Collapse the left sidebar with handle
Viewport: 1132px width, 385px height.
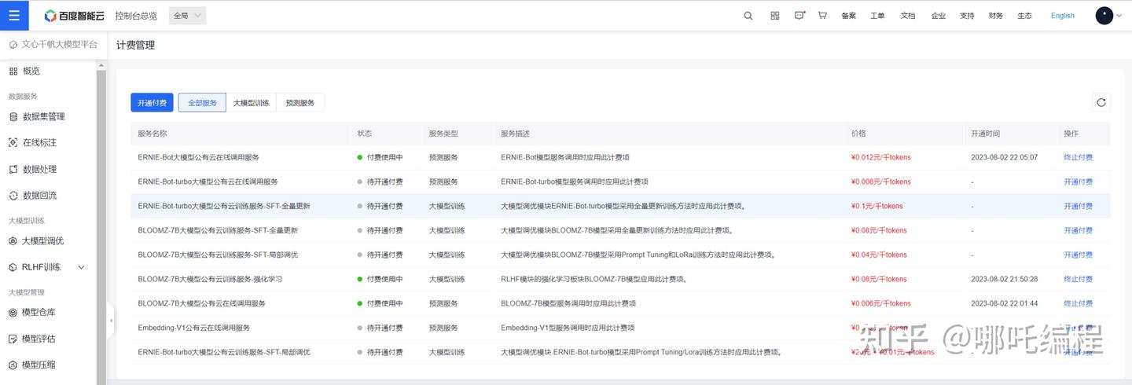coord(111,321)
